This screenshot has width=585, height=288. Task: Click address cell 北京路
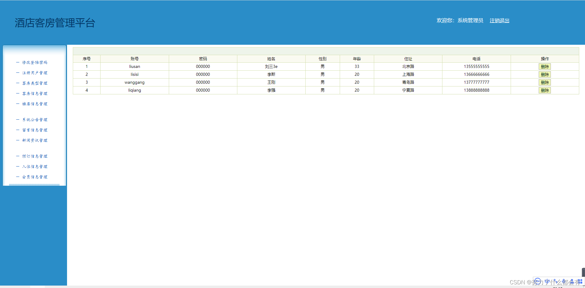tap(408, 66)
